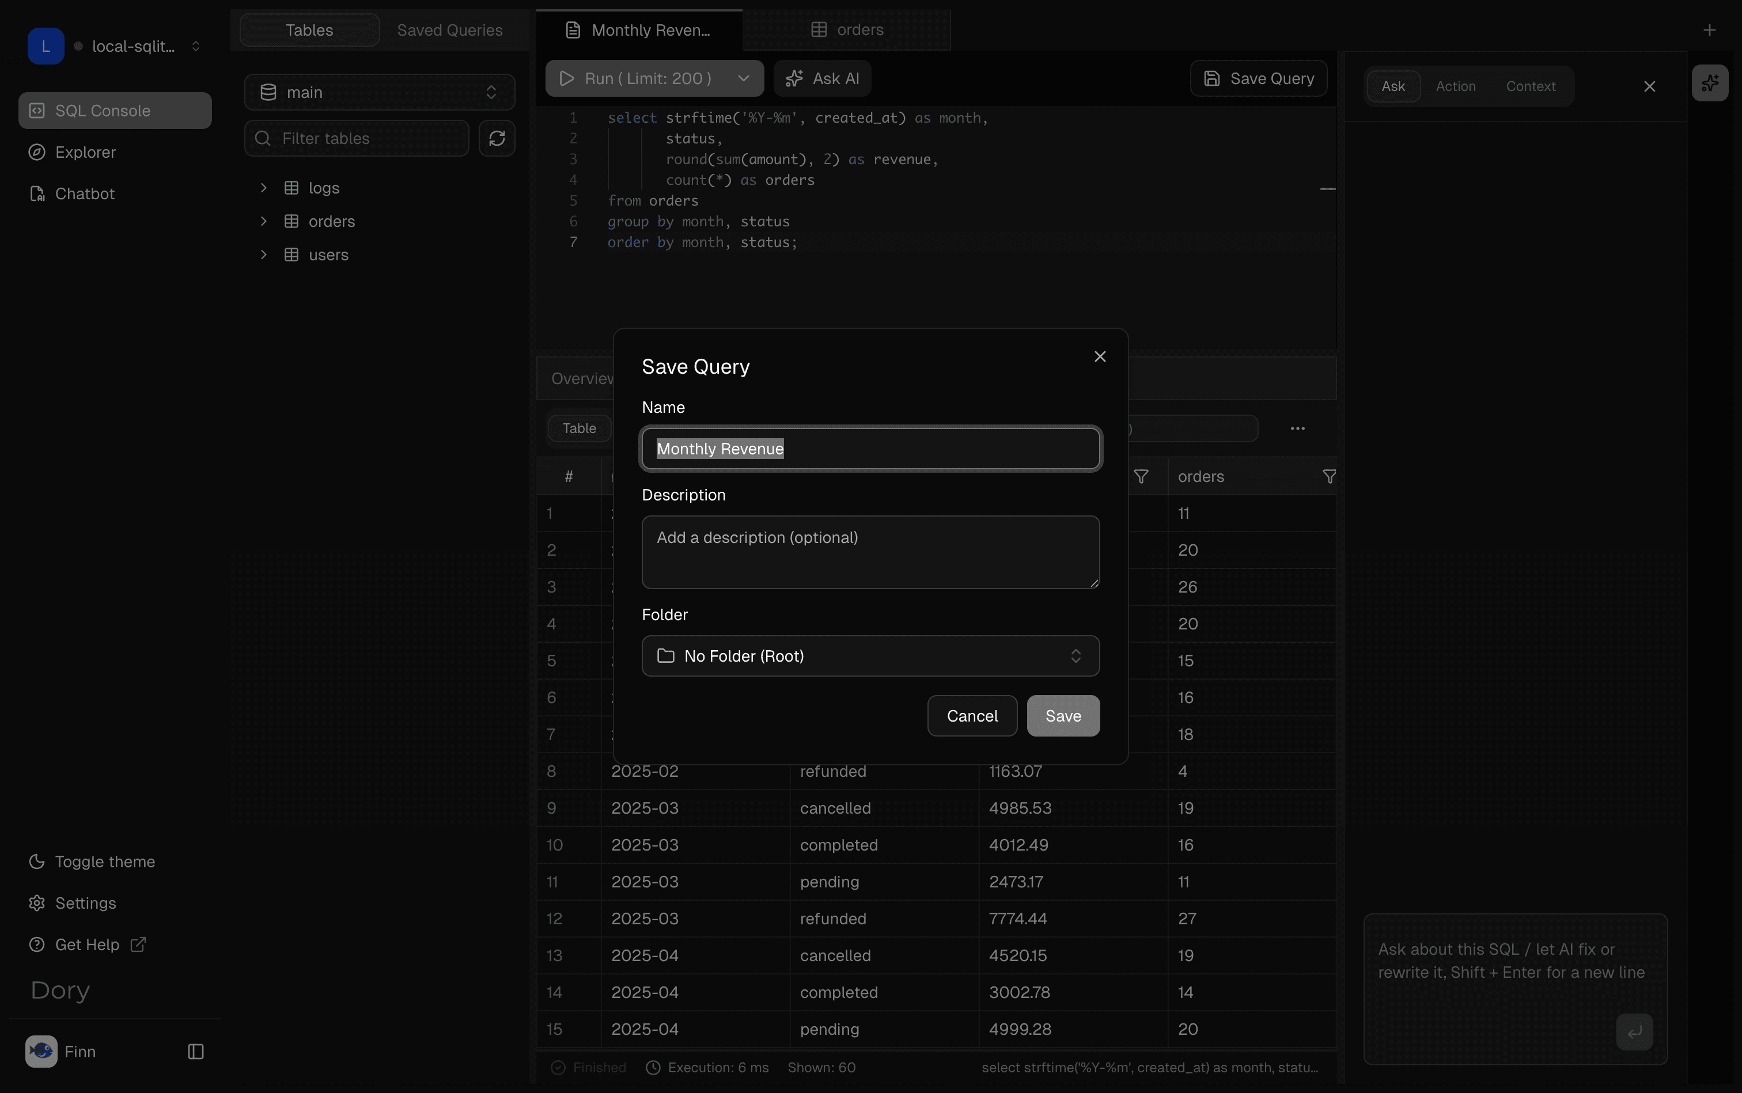
Task: Open the results more options ellipsis
Action: tap(1297, 428)
